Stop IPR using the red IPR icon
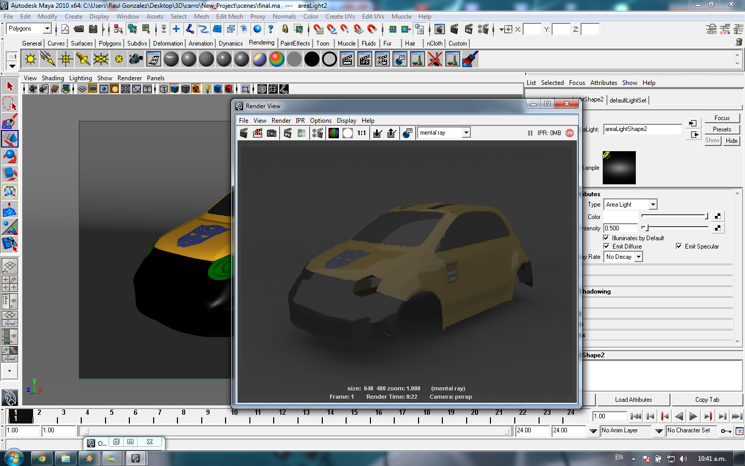This screenshot has width=745, height=466. [570, 133]
